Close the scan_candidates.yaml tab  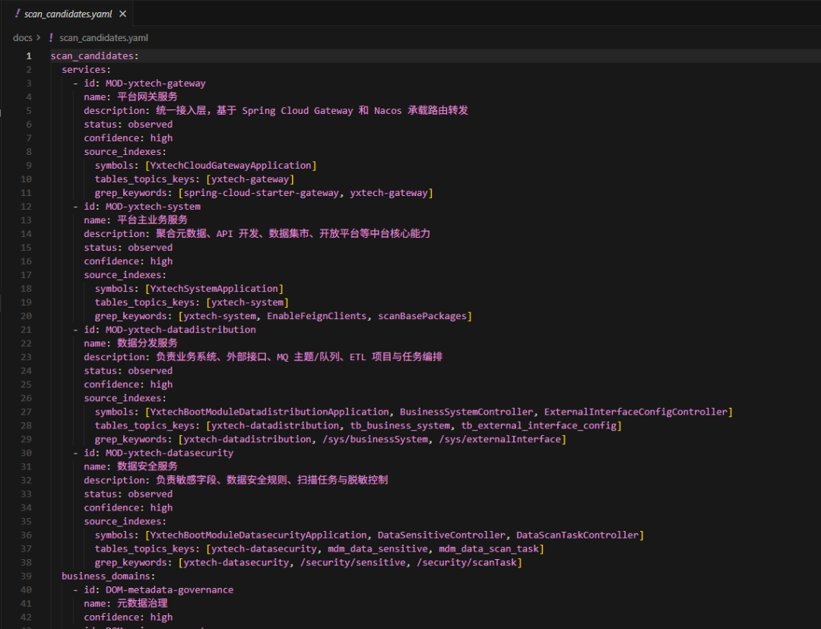[x=122, y=14]
